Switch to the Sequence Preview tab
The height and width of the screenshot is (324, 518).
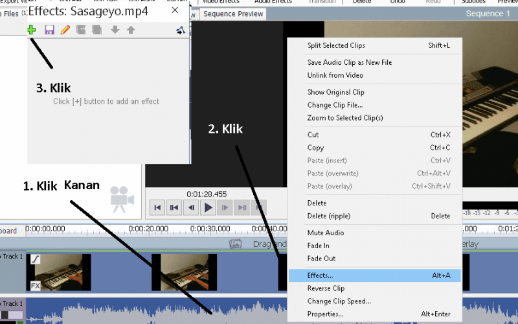[233, 14]
